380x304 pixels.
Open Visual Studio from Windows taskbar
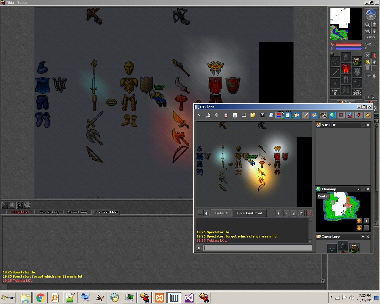tap(189, 298)
